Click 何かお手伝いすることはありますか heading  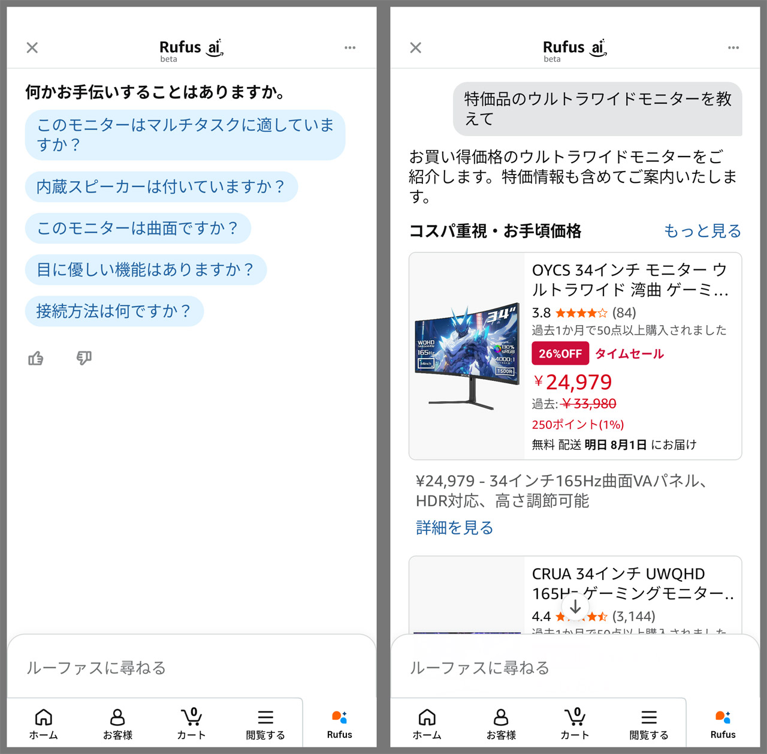pyautogui.click(x=155, y=92)
